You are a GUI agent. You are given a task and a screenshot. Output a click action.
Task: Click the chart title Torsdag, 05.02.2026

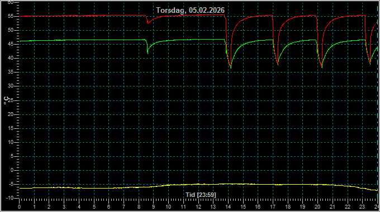coord(190,10)
